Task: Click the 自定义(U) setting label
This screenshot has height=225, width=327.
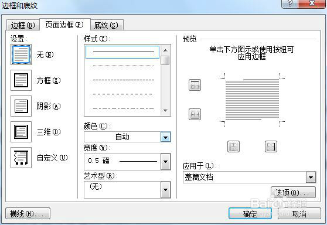Action: pyautogui.click(x=52, y=158)
